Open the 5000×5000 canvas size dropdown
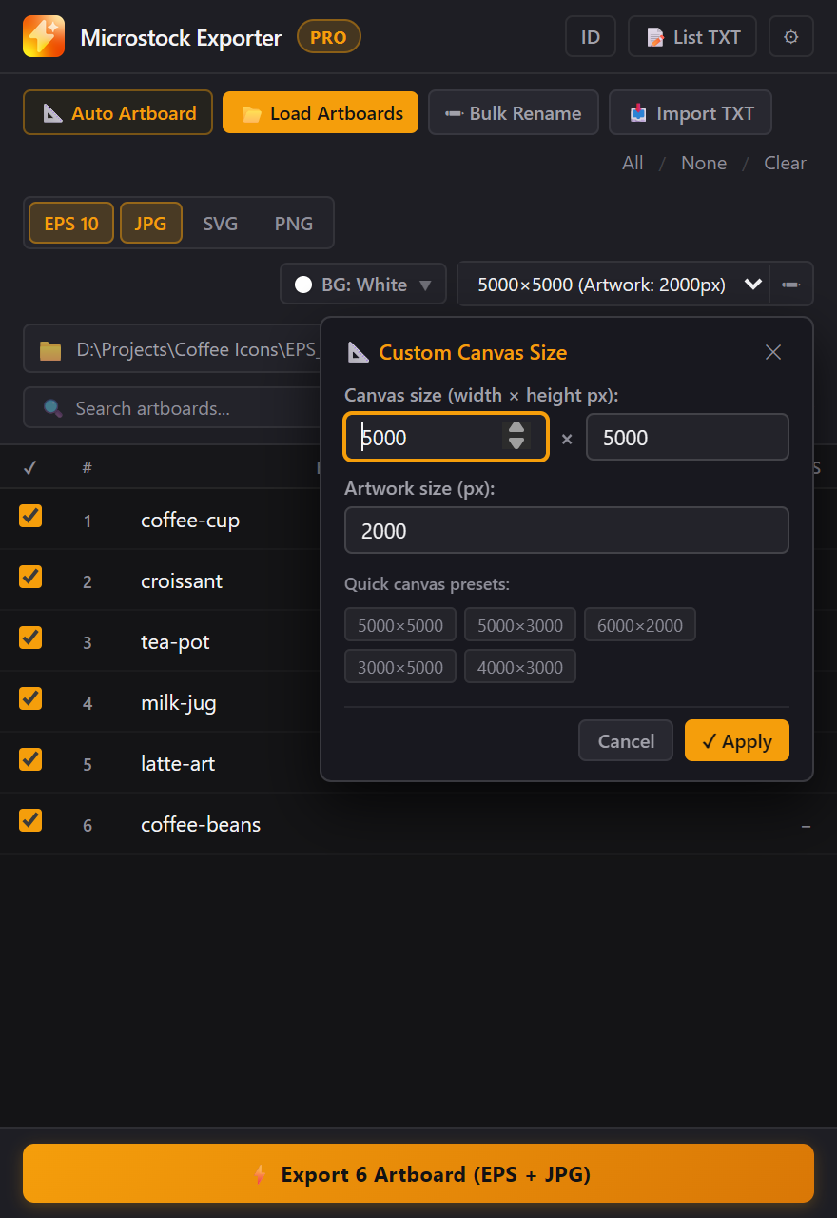This screenshot has height=1218, width=837. coord(613,284)
